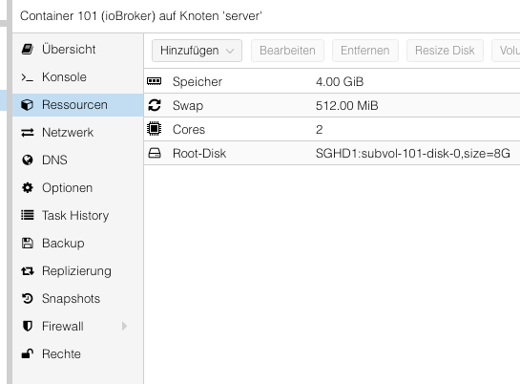
Task: Open the Netzwerk settings section
Action: pos(78,133)
